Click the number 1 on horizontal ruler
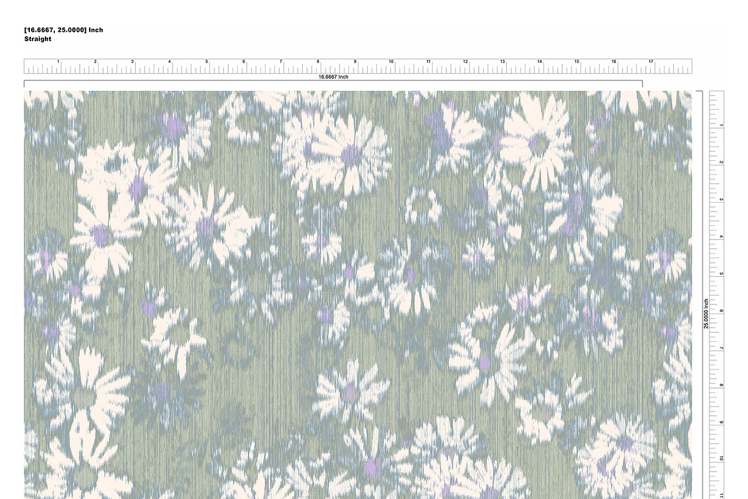 (59, 62)
